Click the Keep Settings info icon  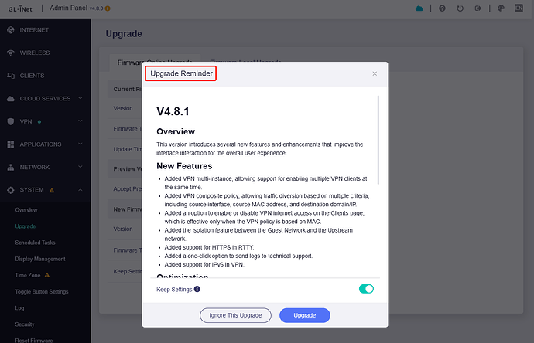[197, 289]
